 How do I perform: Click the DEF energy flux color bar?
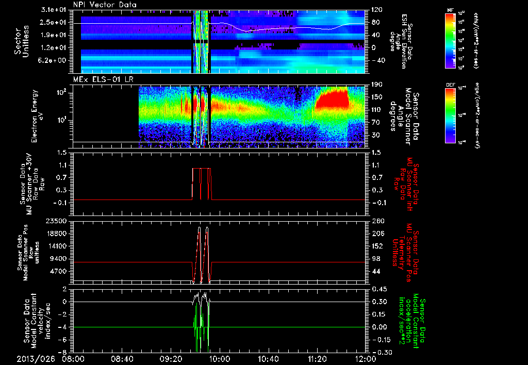(x=450, y=115)
